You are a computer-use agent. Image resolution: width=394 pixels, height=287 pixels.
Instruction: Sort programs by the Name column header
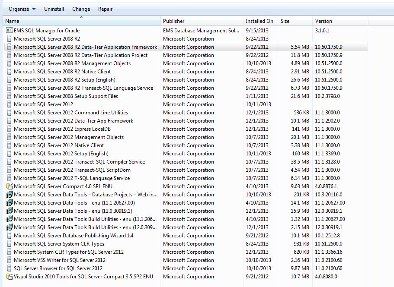81,21
